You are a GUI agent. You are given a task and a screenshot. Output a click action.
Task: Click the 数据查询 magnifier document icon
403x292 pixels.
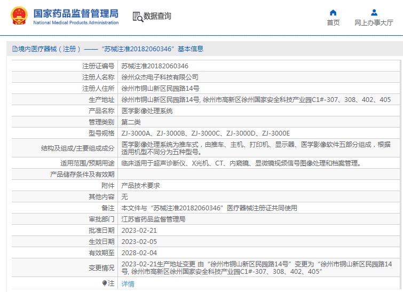click(138, 17)
